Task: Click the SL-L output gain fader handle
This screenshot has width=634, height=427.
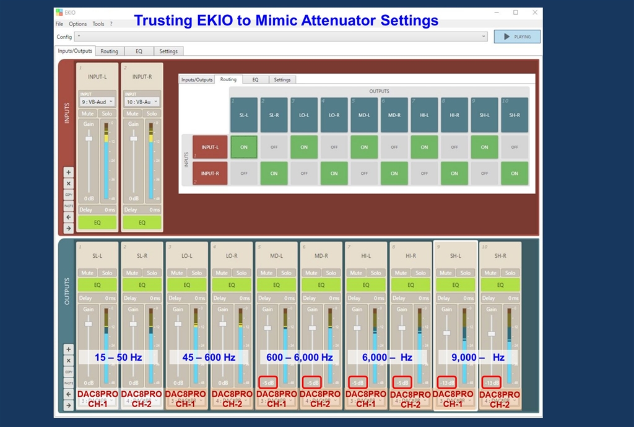Action: coord(88,324)
